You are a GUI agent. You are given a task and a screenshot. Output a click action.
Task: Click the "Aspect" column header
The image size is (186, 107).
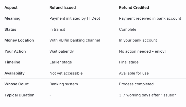click(x=11, y=8)
